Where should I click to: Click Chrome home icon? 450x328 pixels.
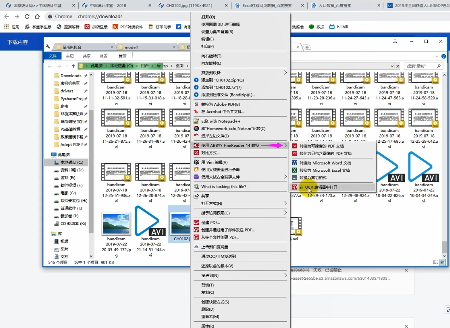37,17
